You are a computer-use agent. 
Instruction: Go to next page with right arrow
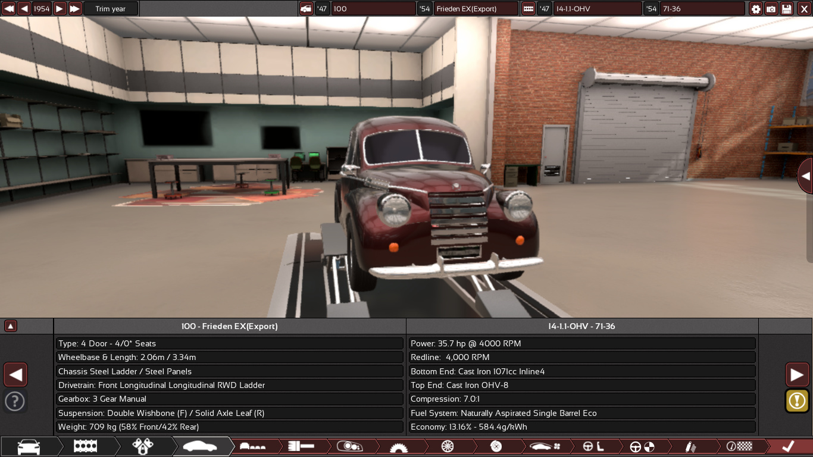[x=797, y=375]
